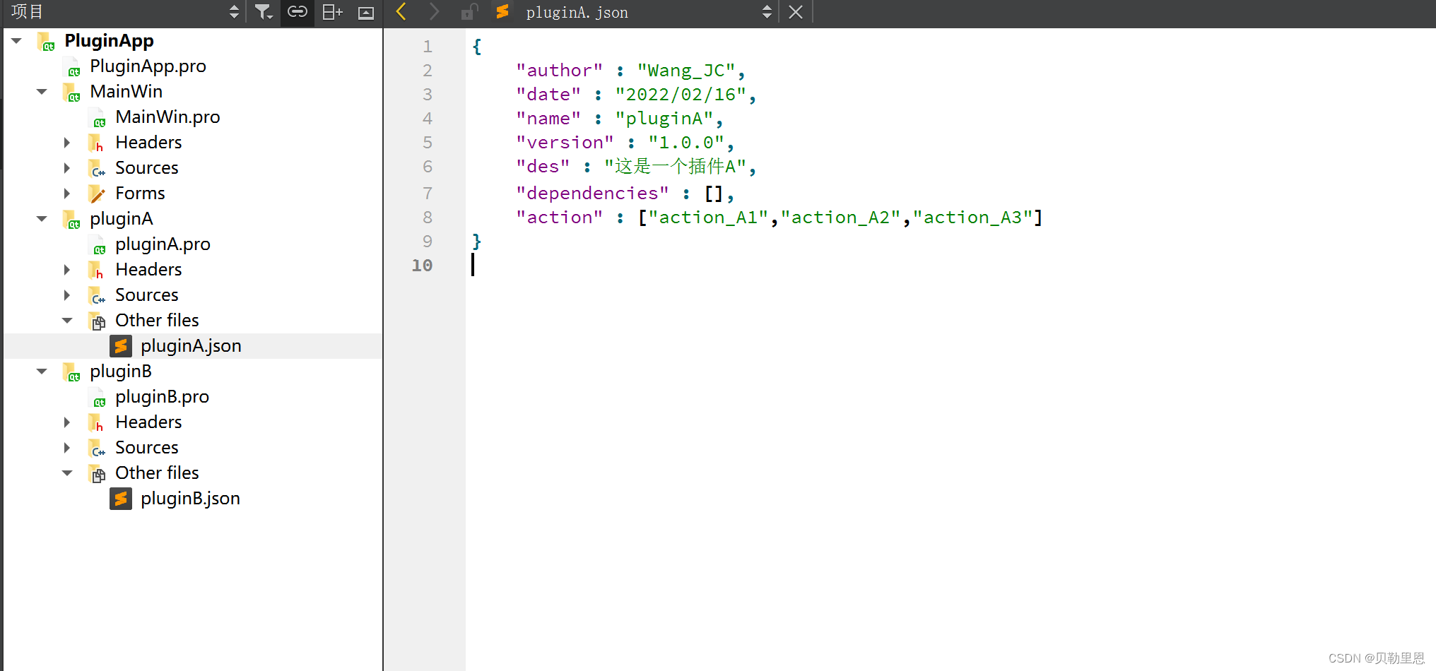Expand the Forms folder

point(67,194)
